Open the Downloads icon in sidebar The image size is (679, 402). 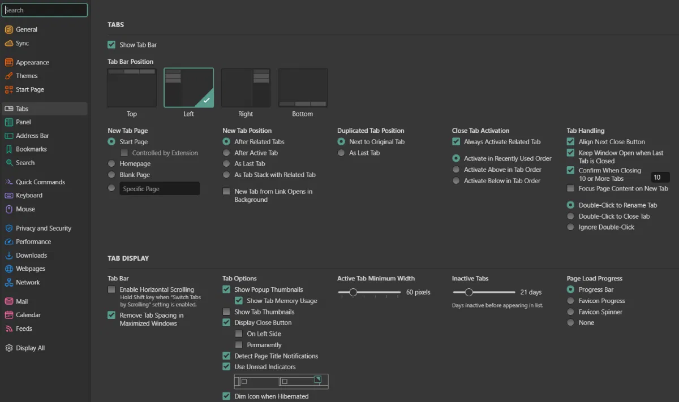tap(9, 256)
